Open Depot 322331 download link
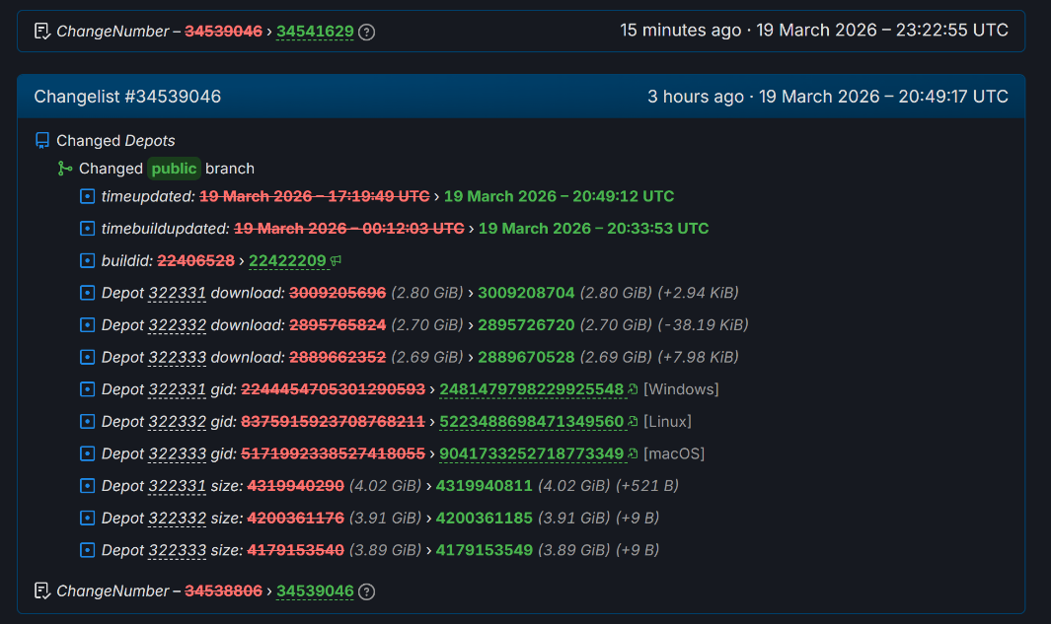Image resolution: width=1051 pixels, height=624 pixels. click(x=178, y=293)
